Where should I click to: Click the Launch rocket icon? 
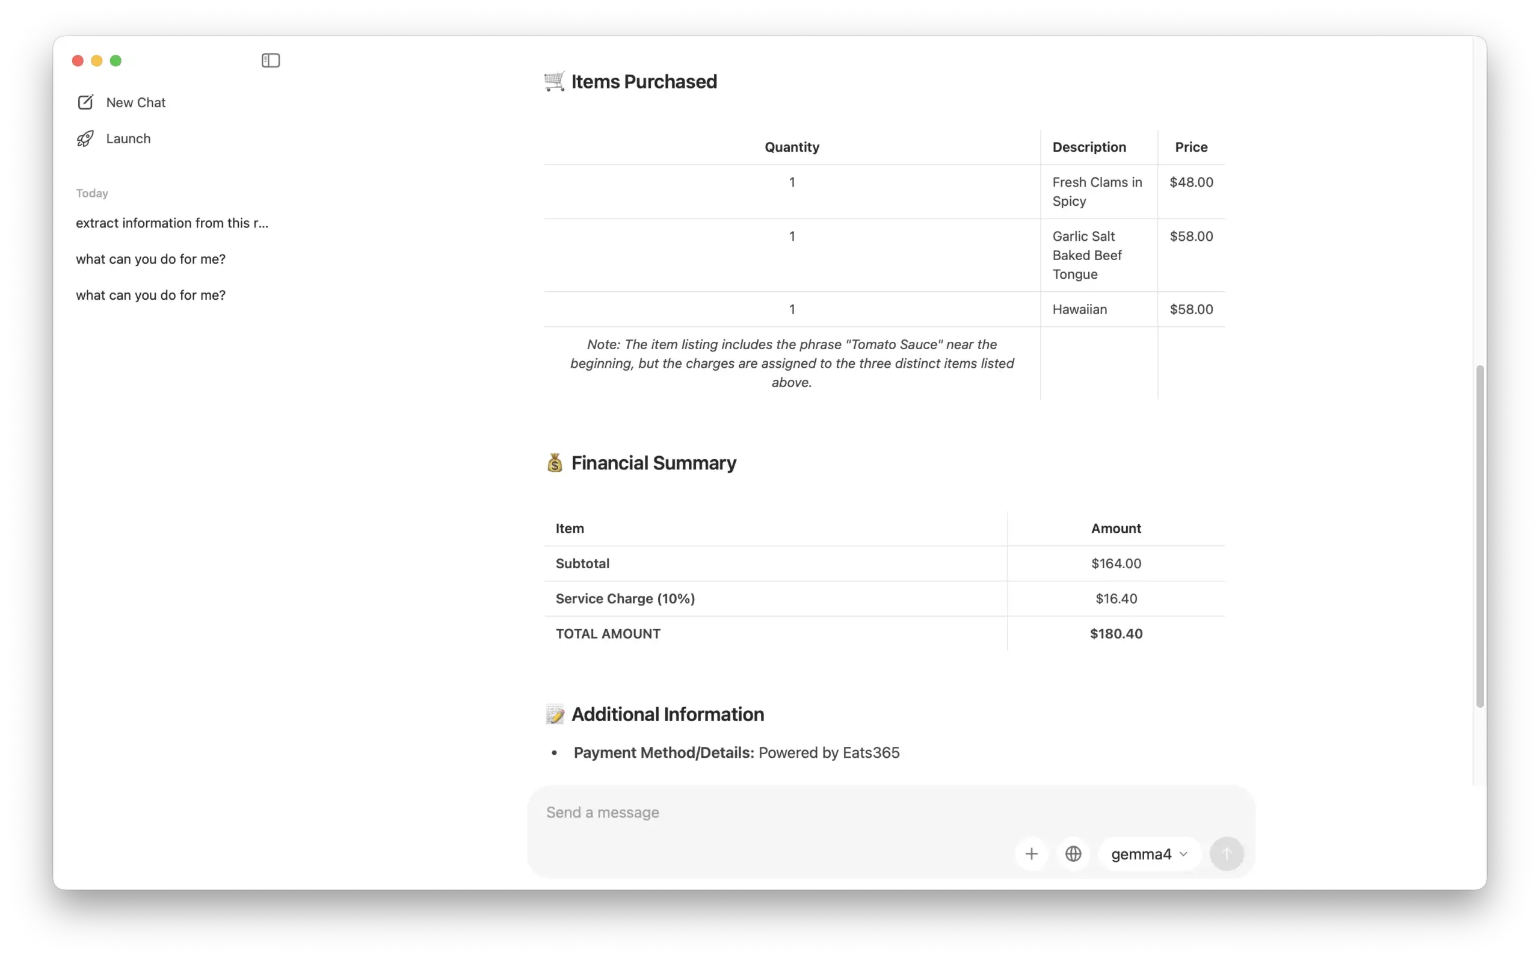(x=85, y=138)
